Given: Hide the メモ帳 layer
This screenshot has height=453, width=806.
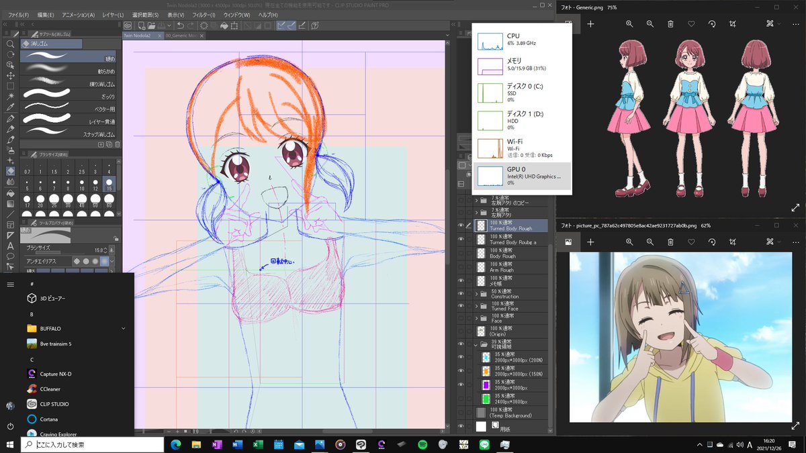Looking at the screenshot, I should pyautogui.click(x=461, y=281).
